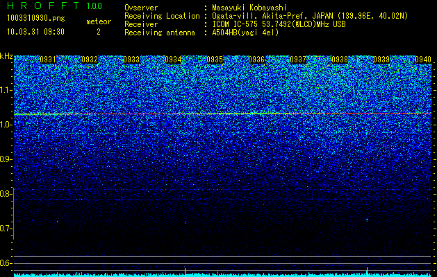Click the meteor count value 2
This screenshot has height=277, width=437.
pyautogui.click(x=99, y=32)
